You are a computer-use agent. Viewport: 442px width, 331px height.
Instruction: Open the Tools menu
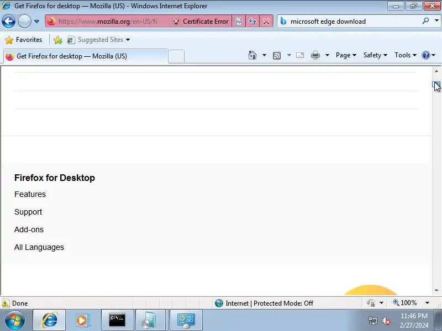406,55
